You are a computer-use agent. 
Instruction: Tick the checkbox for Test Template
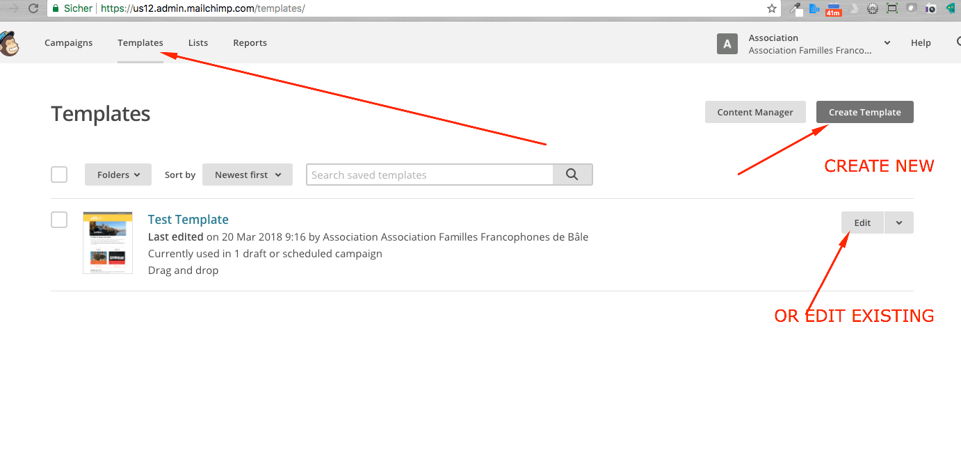pos(59,220)
